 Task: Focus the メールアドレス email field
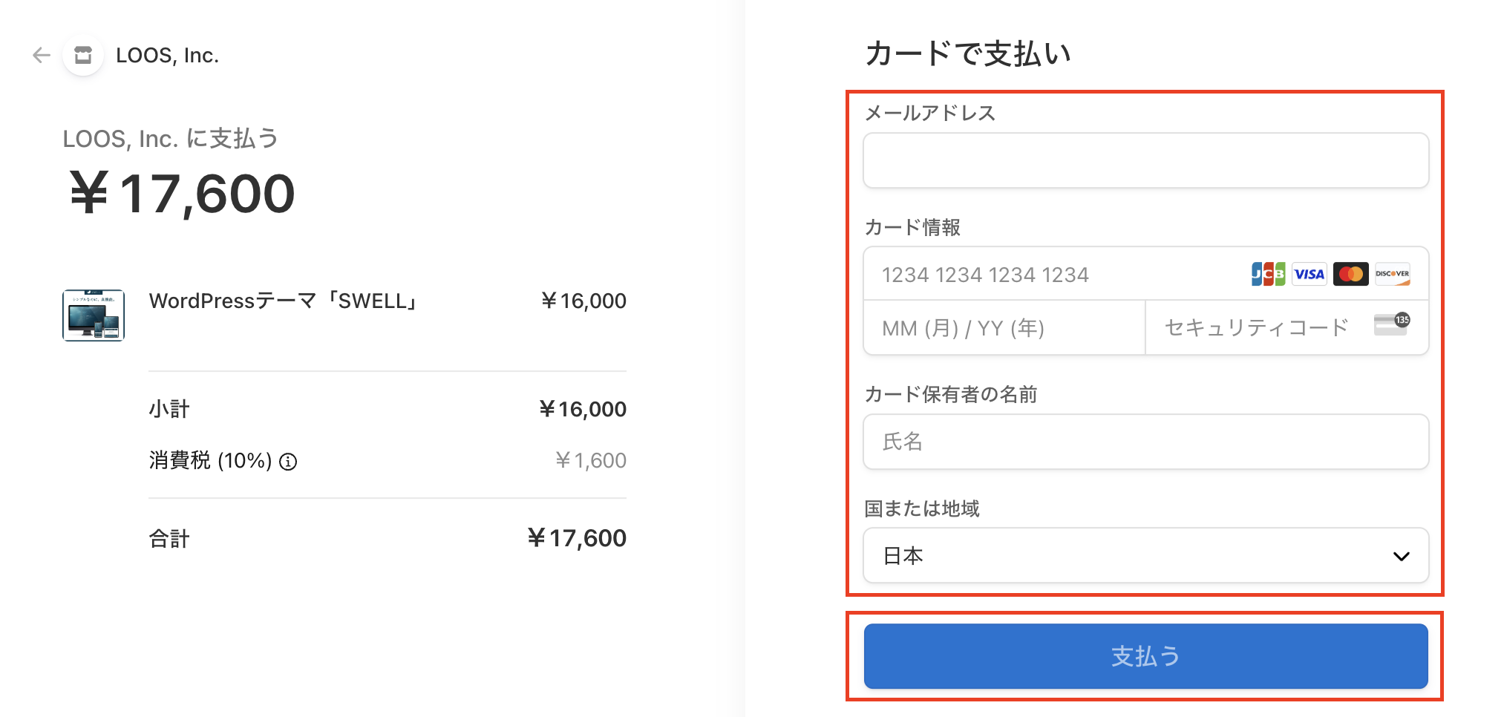coord(1145,160)
